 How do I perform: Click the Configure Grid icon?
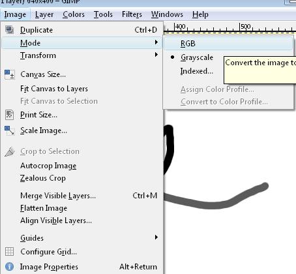9,252
